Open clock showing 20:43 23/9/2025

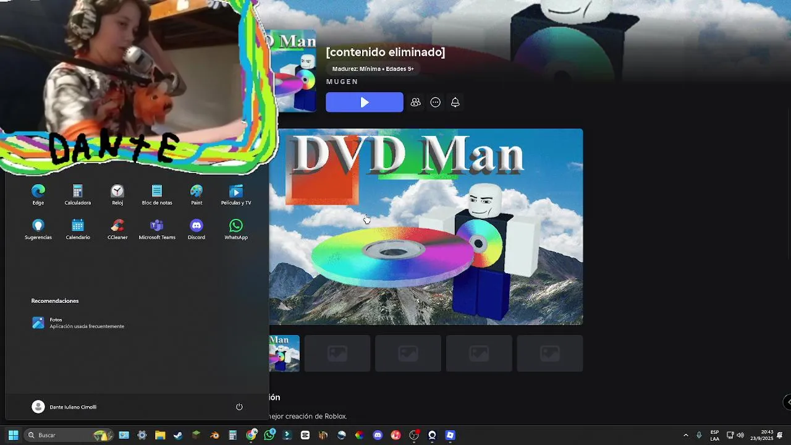tap(761, 435)
